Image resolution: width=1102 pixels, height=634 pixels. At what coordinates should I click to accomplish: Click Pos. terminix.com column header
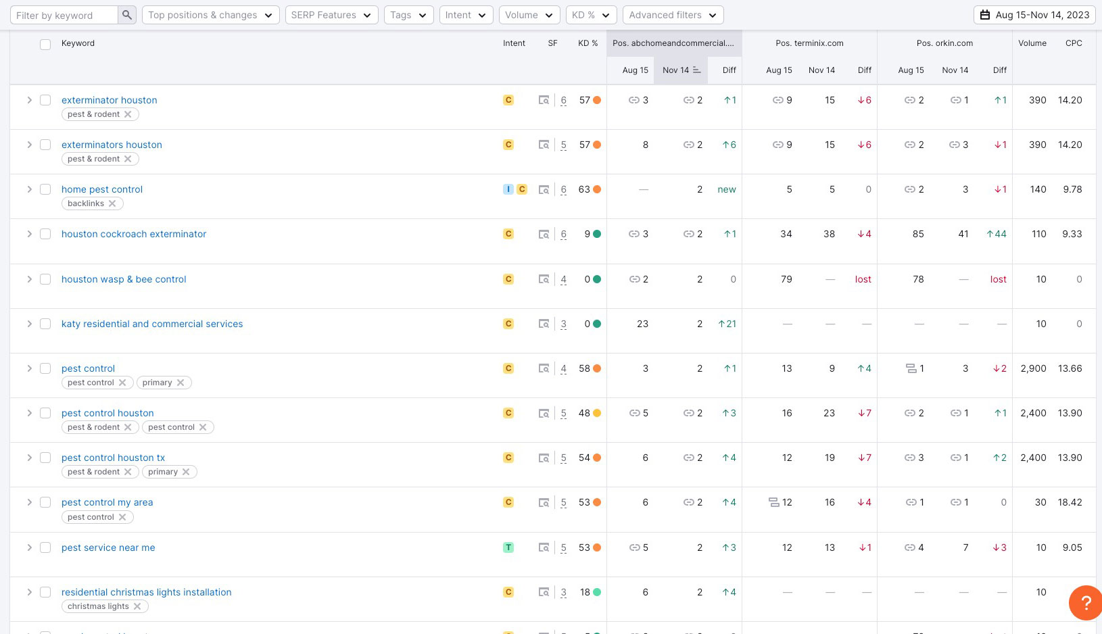pos(809,43)
